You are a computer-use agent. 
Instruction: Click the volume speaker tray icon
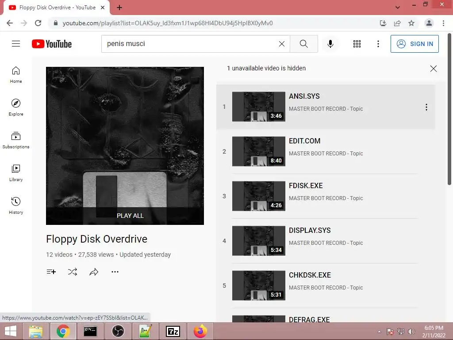coord(411,332)
